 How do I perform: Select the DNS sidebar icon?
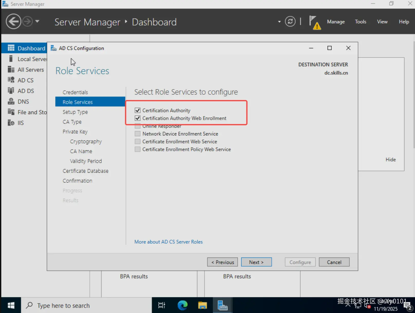[11, 101]
